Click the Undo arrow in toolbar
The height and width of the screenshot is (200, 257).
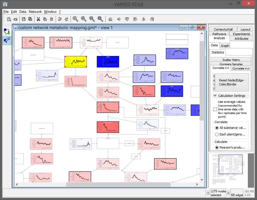point(60,19)
